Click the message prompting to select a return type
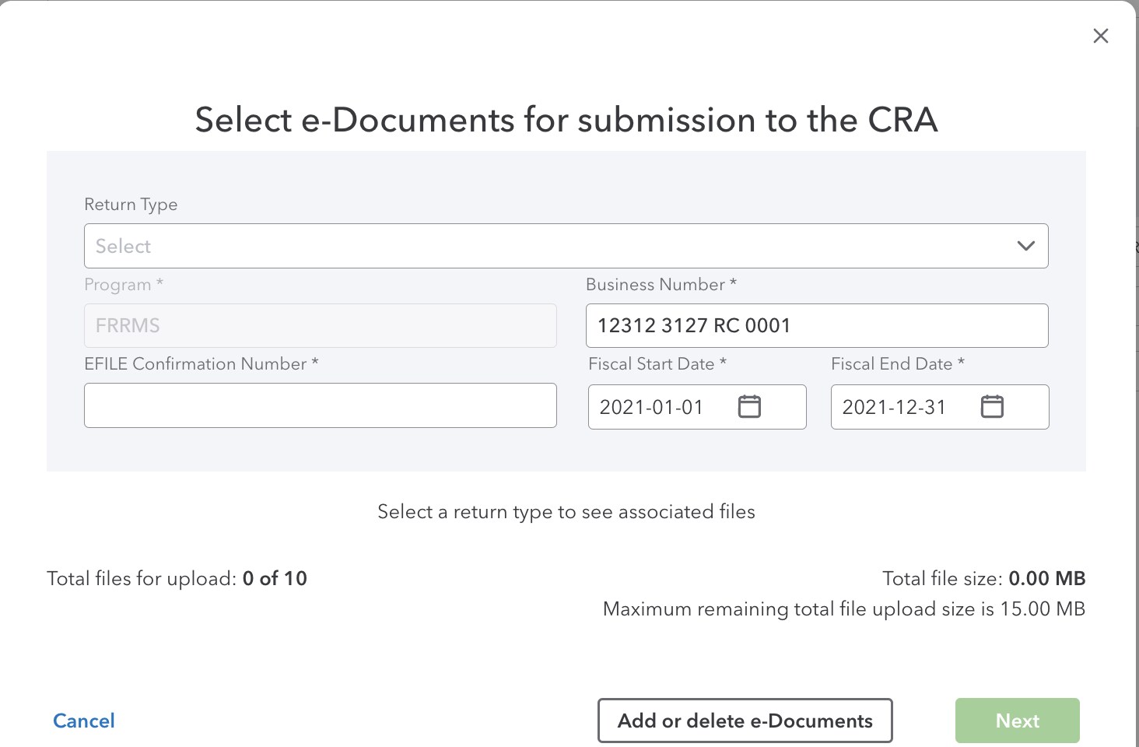The height and width of the screenshot is (747, 1139). 566,511
